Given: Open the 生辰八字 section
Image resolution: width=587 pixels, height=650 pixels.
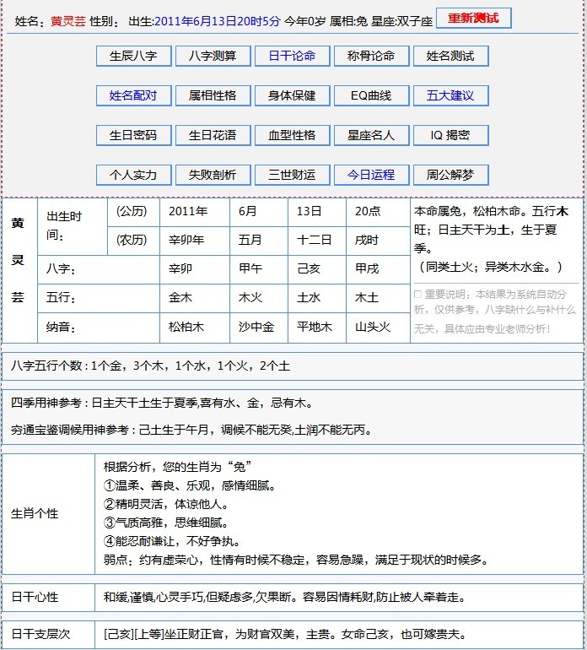Looking at the screenshot, I should pyautogui.click(x=133, y=56).
